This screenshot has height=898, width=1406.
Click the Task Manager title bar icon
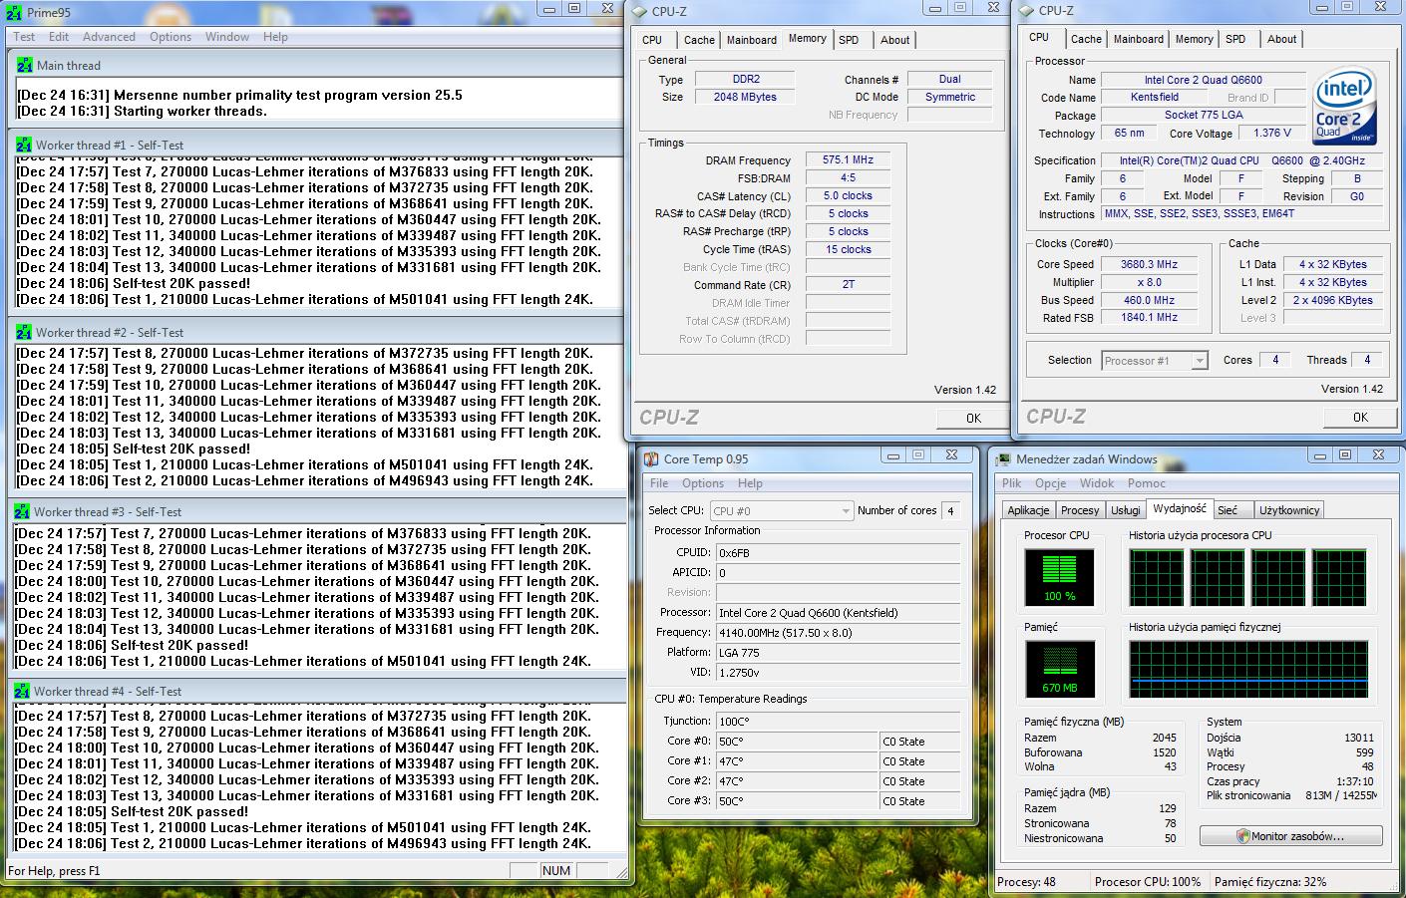point(1003,459)
